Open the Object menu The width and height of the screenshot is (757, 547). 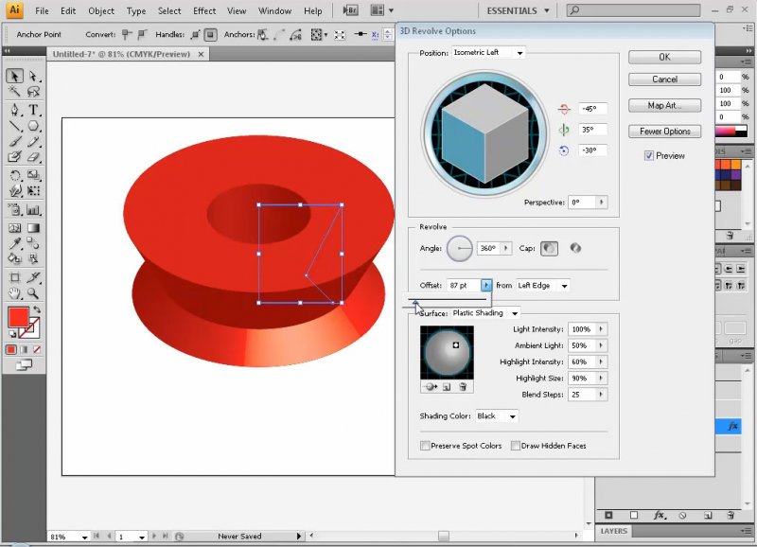tap(101, 11)
